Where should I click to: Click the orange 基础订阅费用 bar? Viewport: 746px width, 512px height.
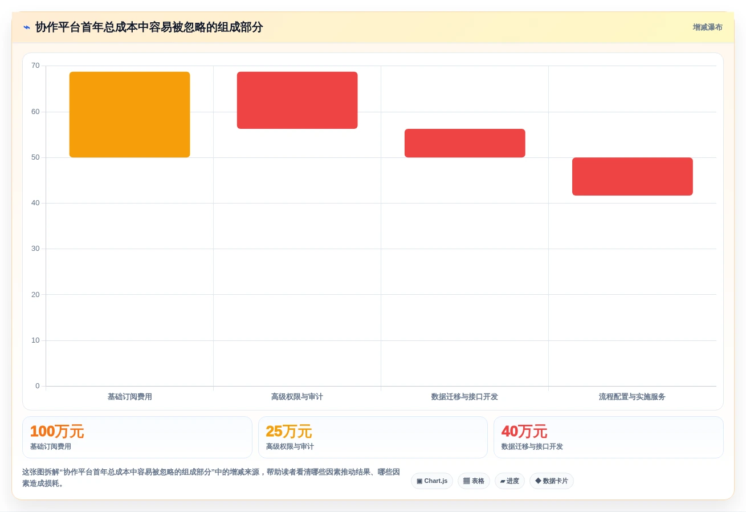(129, 115)
